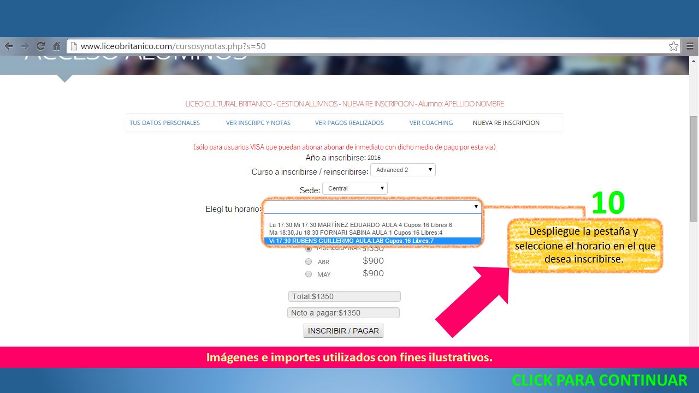Screen dimensions: 699x393
Task: Click the ABR price $900 text
Action: pos(374,261)
